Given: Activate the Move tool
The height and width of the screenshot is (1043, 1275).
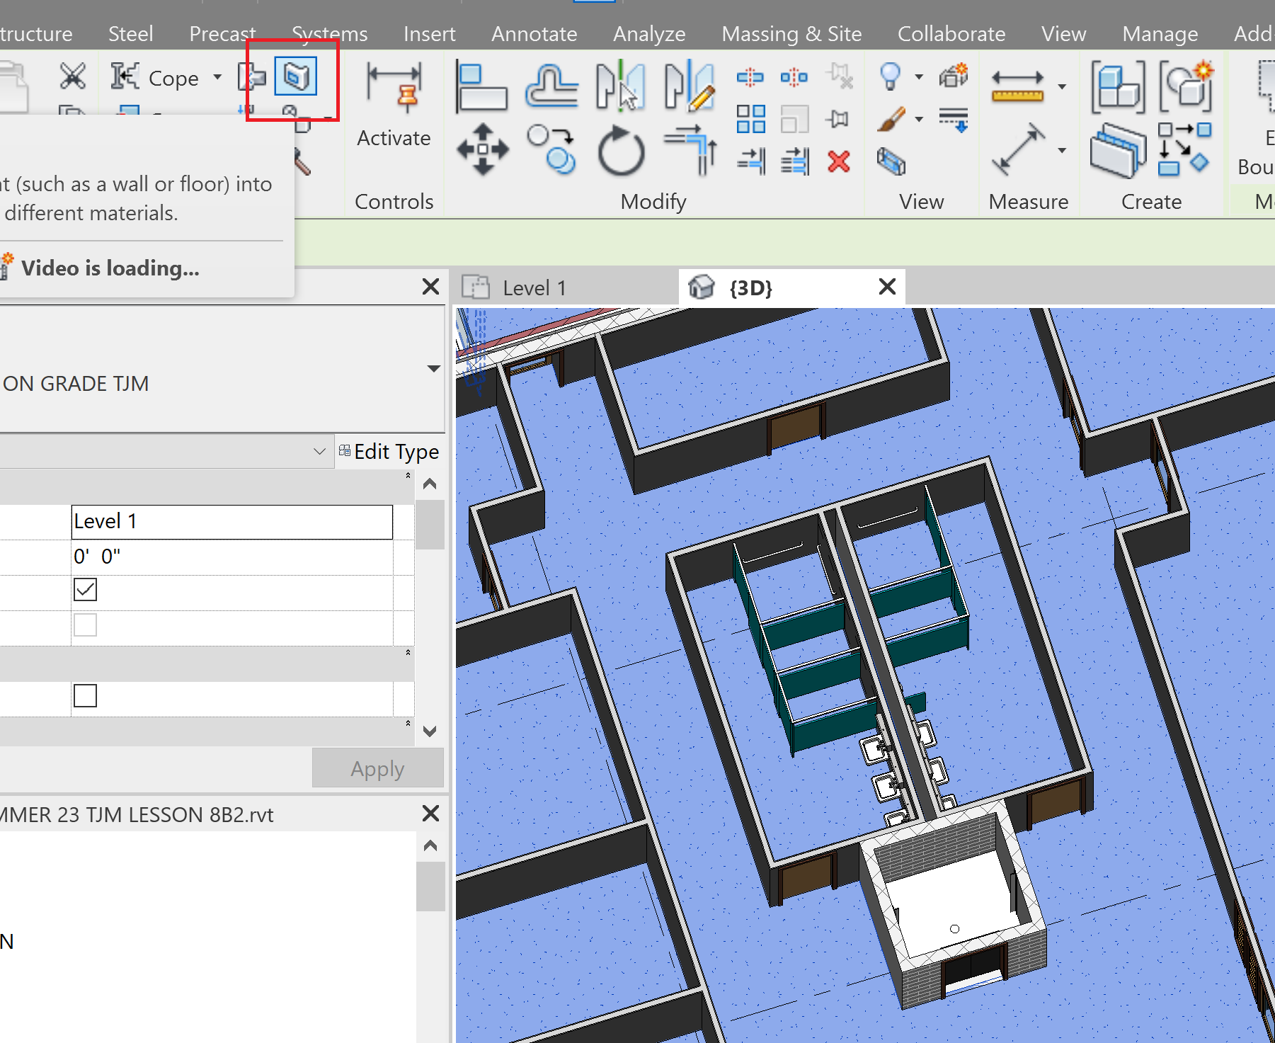Looking at the screenshot, I should [482, 149].
